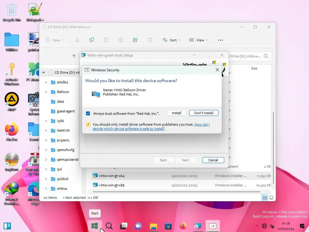Launch the ImgBurn desktop shortcut
This screenshot has height=232, width=309.
(12, 161)
